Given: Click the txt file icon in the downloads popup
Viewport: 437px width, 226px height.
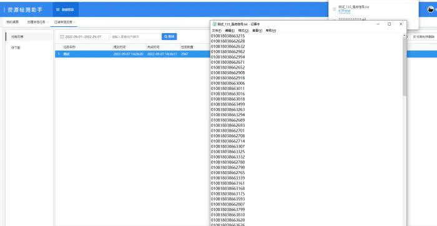Looking at the screenshot, I should click(x=335, y=9).
